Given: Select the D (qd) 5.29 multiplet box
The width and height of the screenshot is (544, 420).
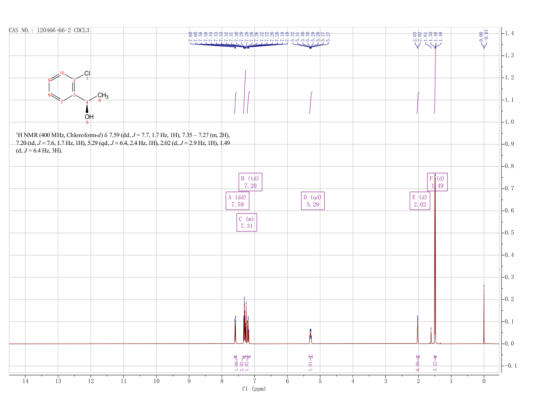Looking at the screenshot, I should [x=313, y=201].
